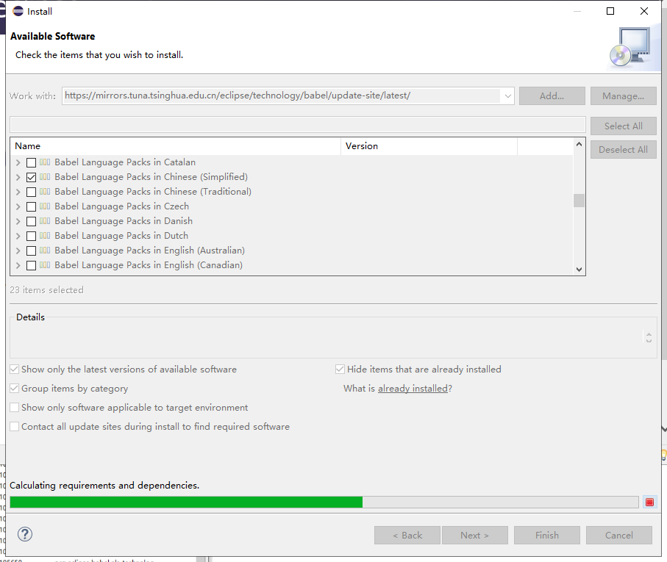The width and height of the screenshot is (667, 562).
Task: Click the Manage... button
Action: tap(623, 96)
